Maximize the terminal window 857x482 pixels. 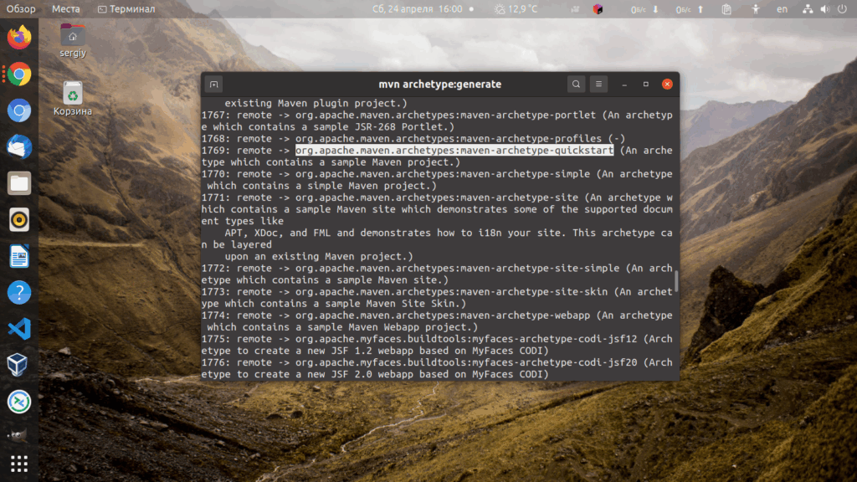pos(645,85)
